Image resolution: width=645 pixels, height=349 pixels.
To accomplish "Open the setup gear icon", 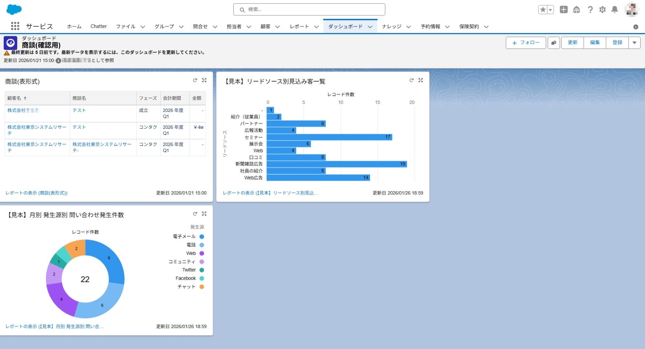I will (602, 10).
